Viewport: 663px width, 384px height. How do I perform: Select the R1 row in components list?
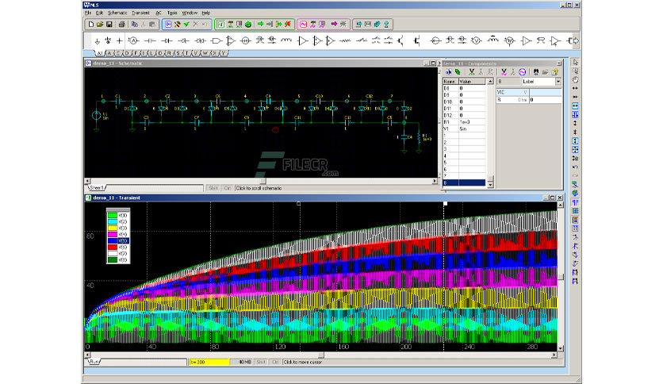tap(464, 122)
